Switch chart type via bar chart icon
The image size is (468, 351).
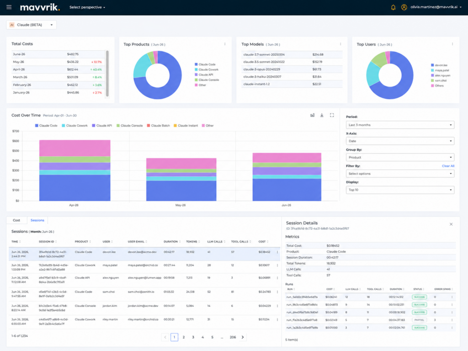(x=312, y=115)
